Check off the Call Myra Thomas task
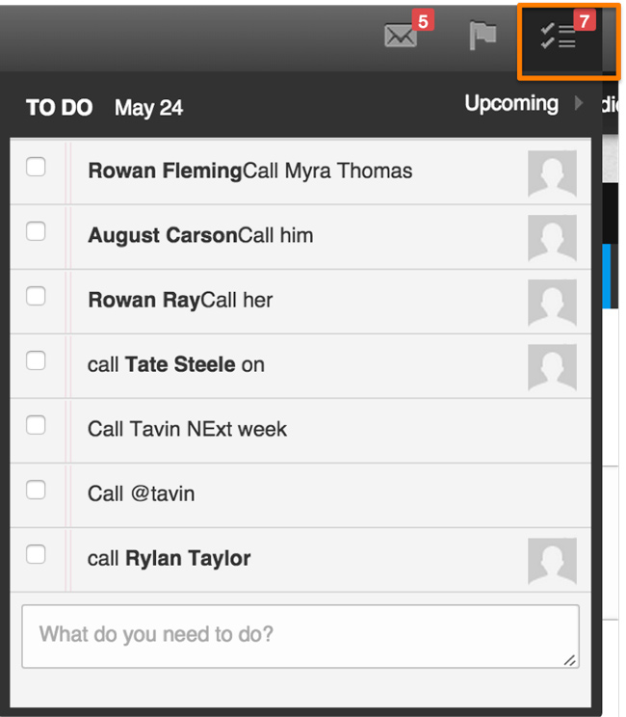626x717 pixels. click(36, 168)
